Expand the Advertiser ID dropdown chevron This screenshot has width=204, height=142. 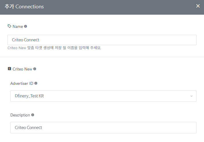[x=191, y=96]
